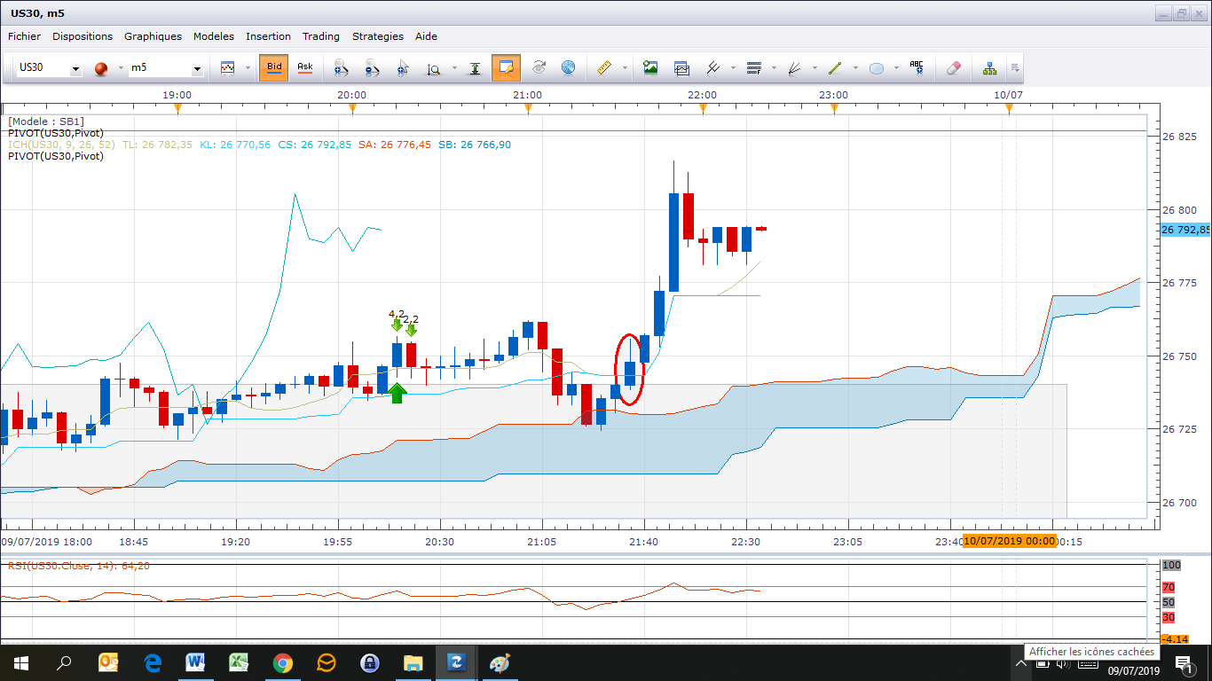Select the eraser tool in toolbar

coord(953,68)
